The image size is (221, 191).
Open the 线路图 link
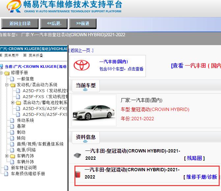(195, 158)
